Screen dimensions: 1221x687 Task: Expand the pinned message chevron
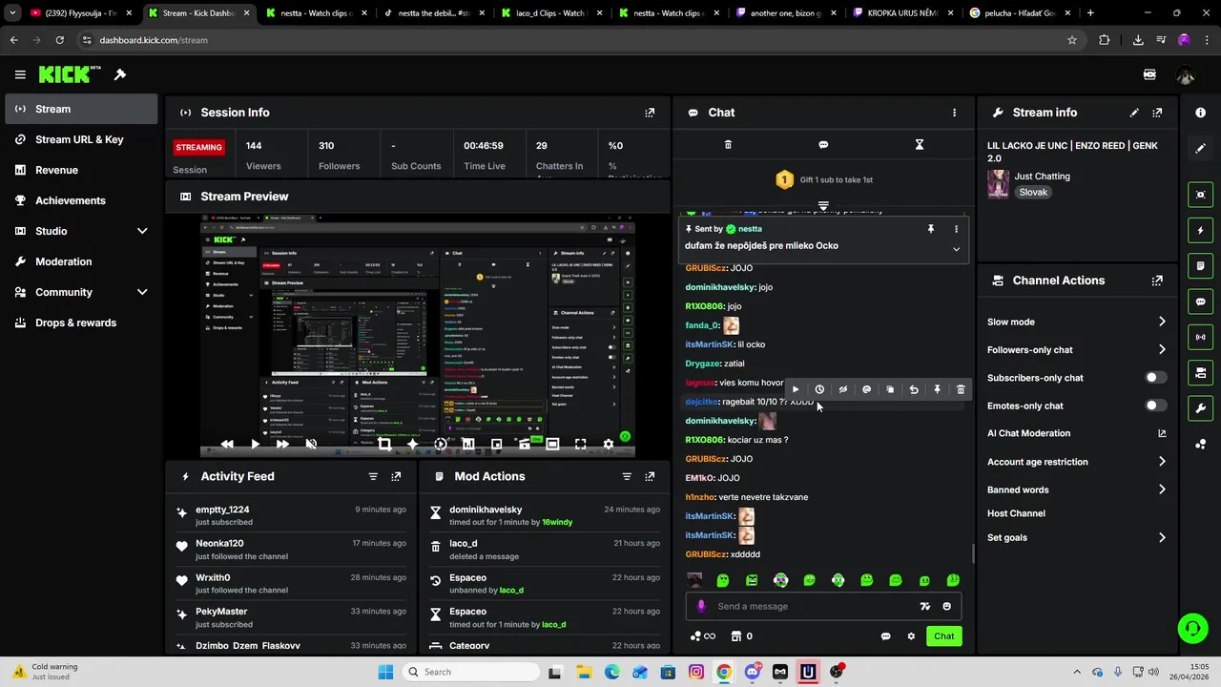tap(956, 249)
